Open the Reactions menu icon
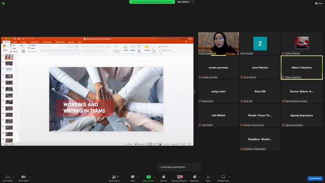 [194, 177]
